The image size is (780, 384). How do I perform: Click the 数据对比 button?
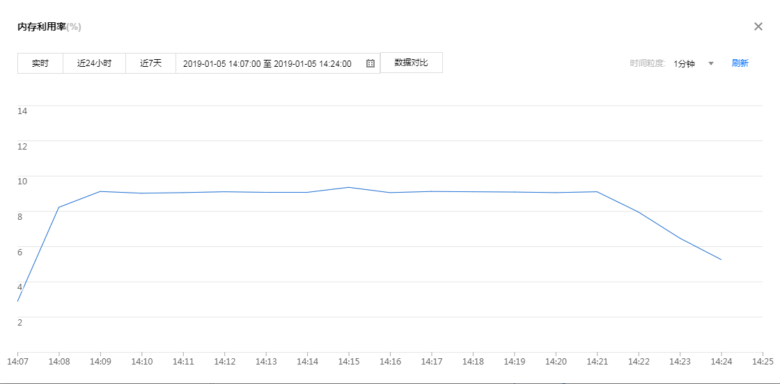coord(411,63)
